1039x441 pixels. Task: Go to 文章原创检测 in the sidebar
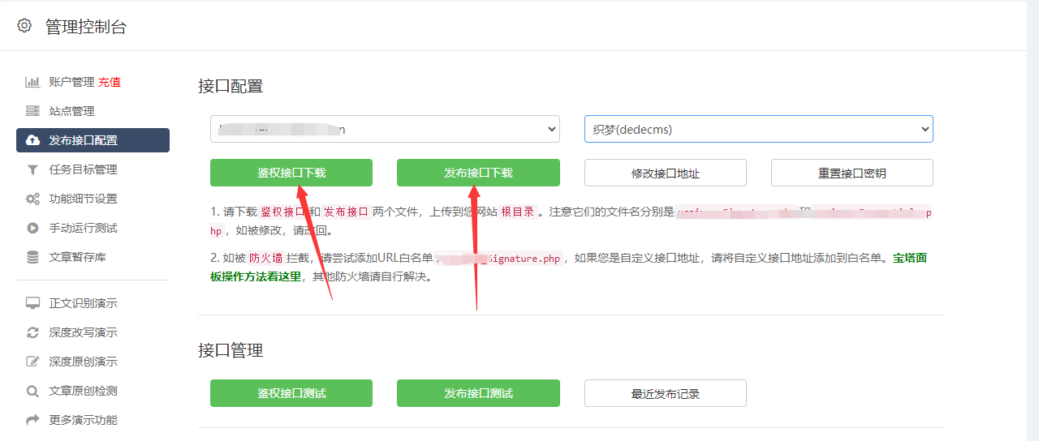(x=83, y=391)
